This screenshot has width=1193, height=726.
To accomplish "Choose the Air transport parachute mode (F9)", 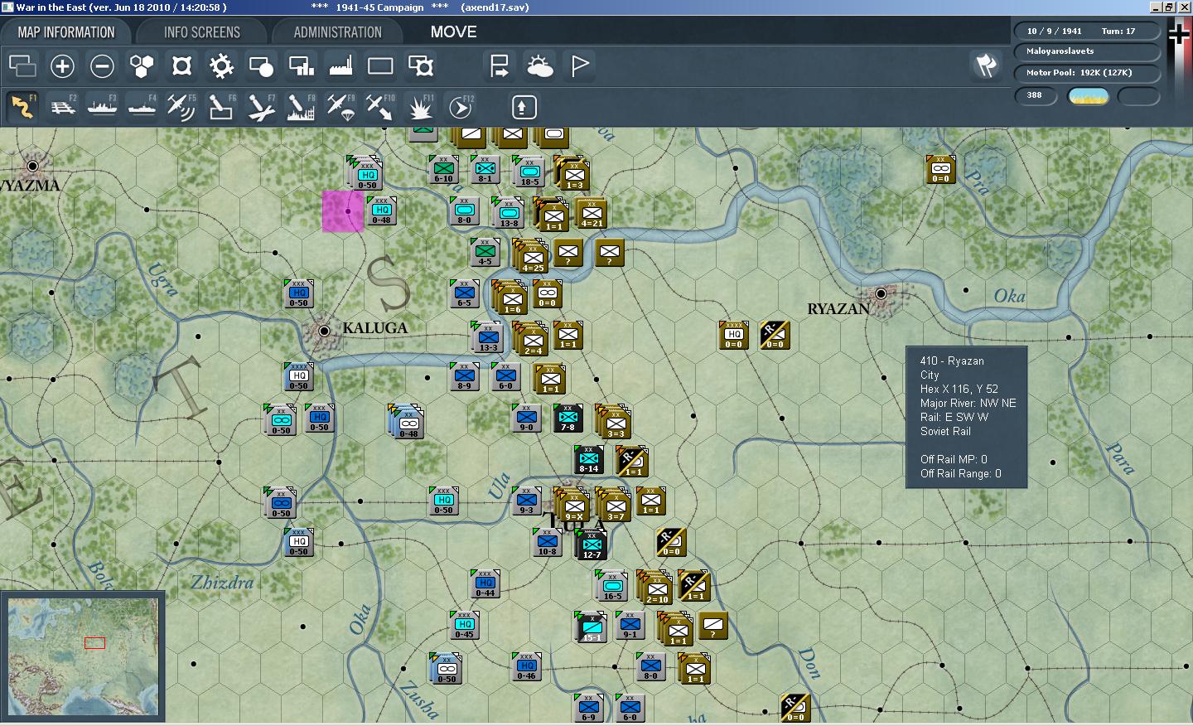I will click(x=341, y=107).
